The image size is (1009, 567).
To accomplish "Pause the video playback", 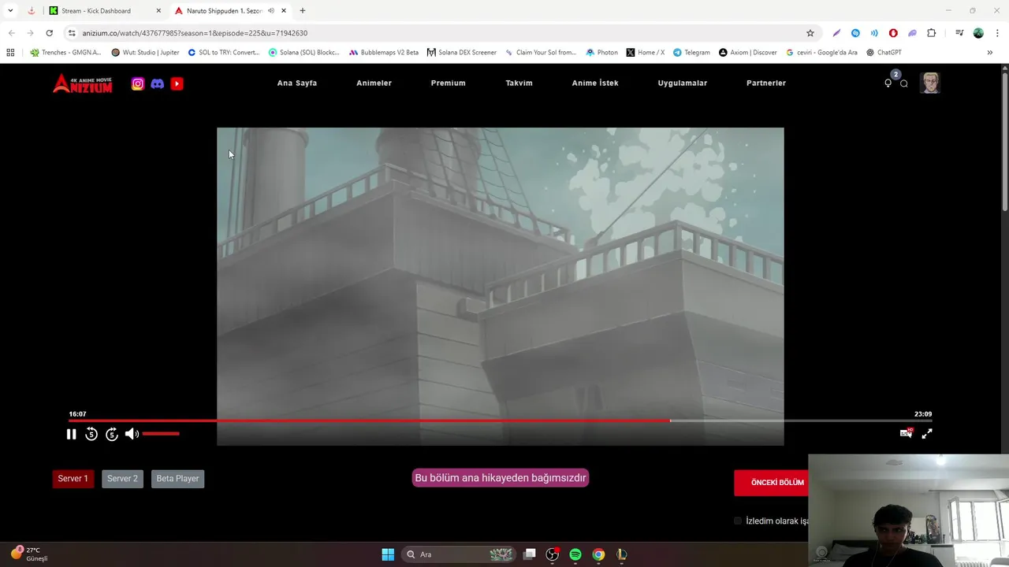I will pyautogui.click(x=71, y=434).
